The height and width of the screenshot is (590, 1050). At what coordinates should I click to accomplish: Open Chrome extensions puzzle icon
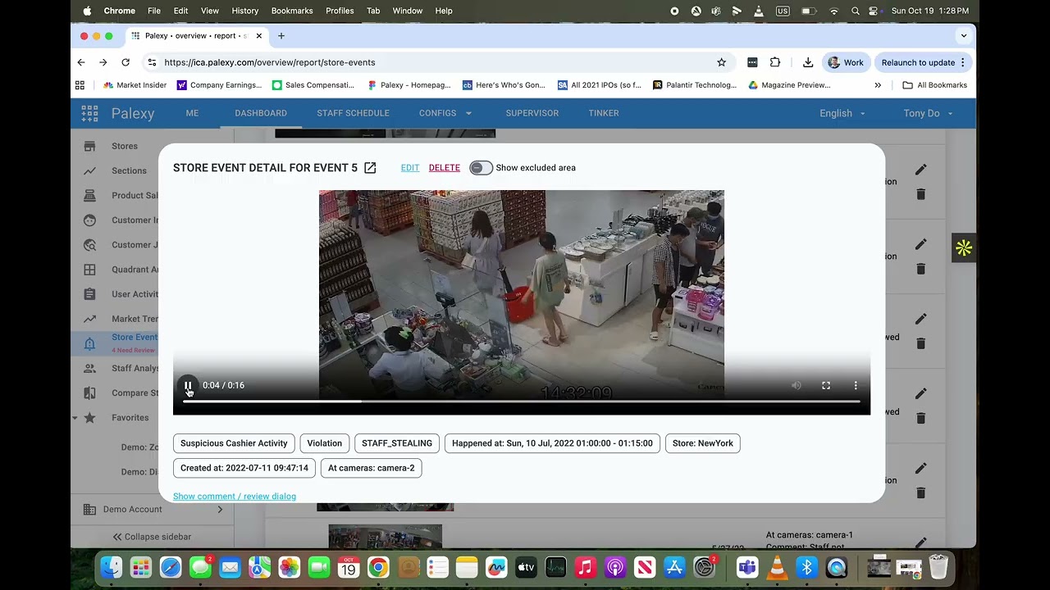pos(775,62)
